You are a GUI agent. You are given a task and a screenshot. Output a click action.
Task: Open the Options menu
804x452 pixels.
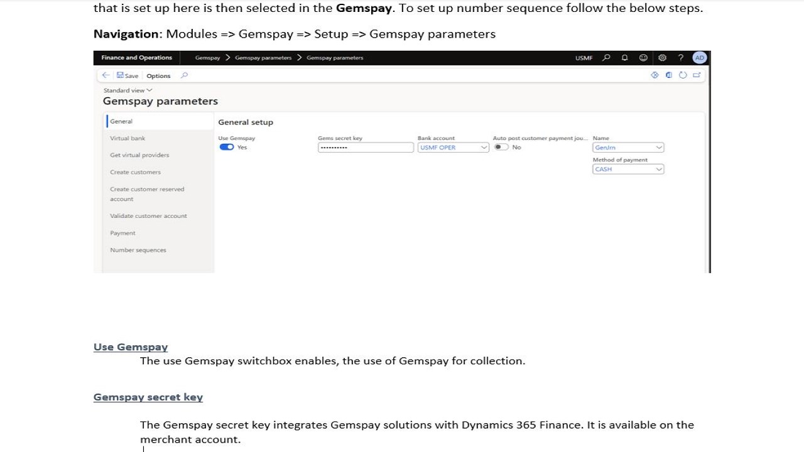(158, 76)
